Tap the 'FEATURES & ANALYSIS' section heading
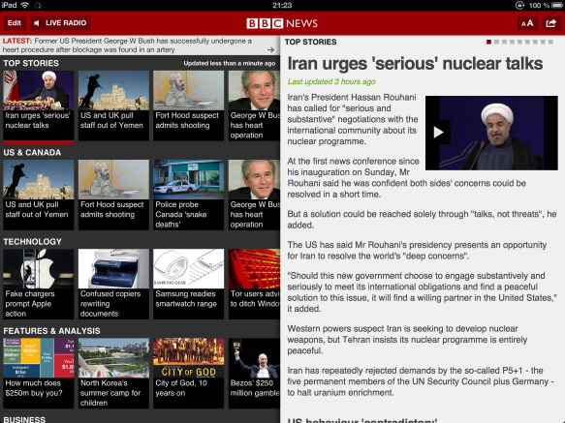Screen dimensions: 565x423 51,331
